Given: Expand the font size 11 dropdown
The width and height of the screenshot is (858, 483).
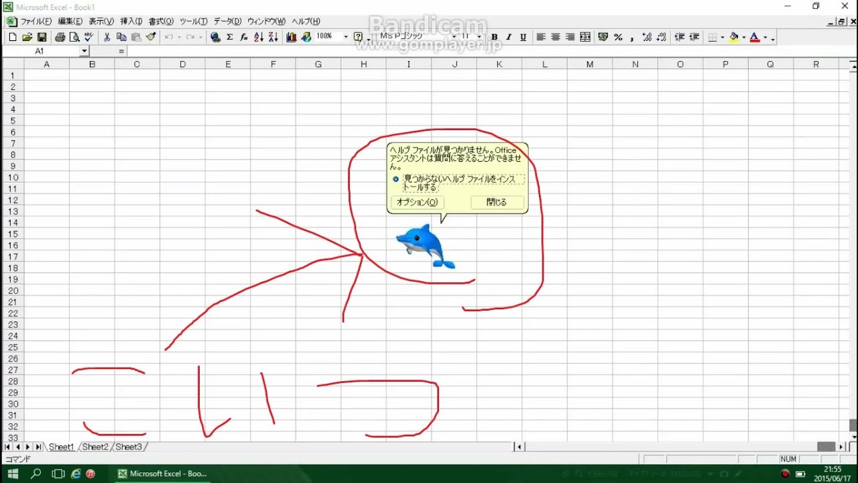Looking at the screenshot, I should tap(479, 37).
